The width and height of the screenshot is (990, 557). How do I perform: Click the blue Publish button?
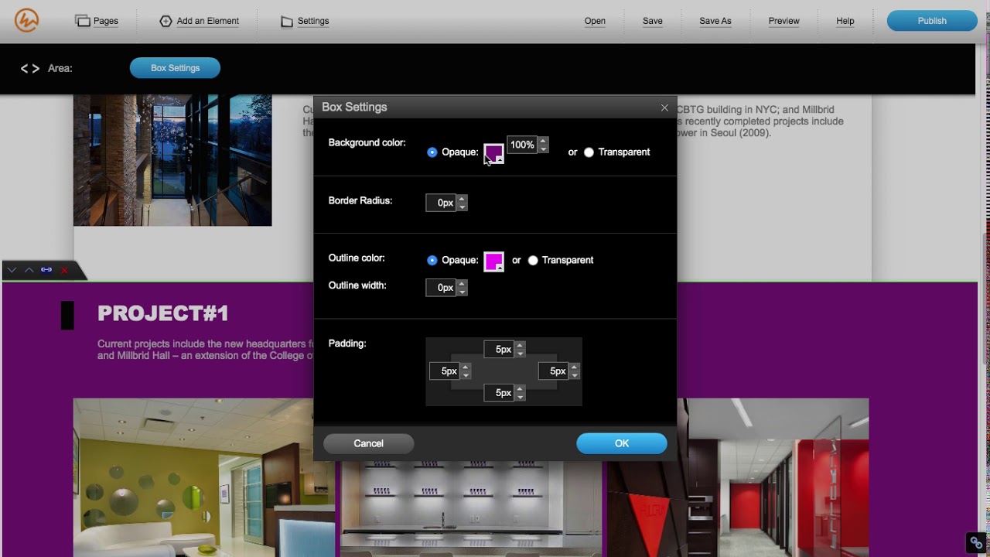click(932, 21)
